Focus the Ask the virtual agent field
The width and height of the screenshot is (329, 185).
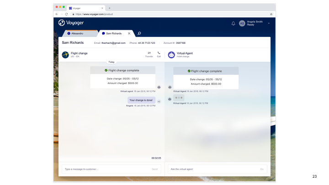tap(218, 169)
